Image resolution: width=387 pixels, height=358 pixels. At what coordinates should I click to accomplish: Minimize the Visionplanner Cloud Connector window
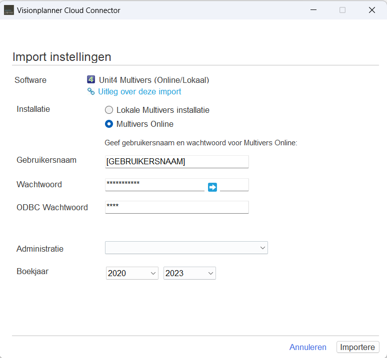point(313,10)
